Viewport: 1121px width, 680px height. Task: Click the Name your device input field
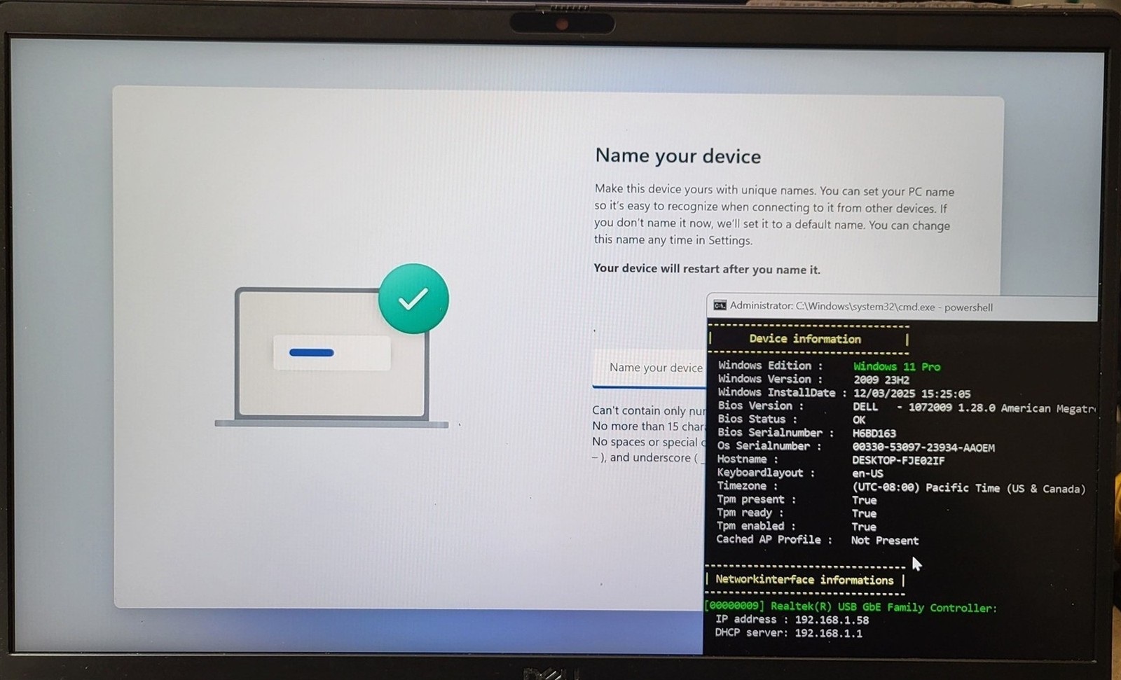pyautogui.click(x=649, y=368)
